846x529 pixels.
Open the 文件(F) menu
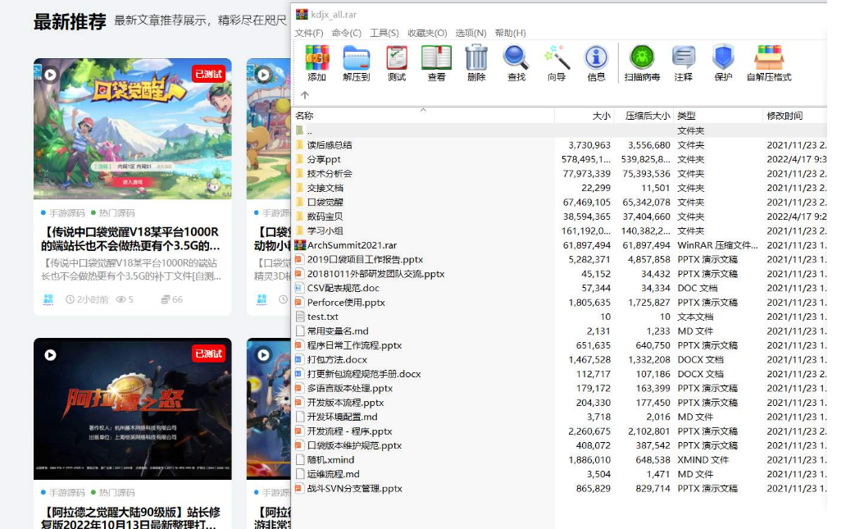pos(309,33)
